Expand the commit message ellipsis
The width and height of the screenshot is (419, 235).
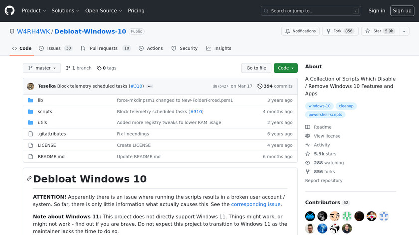pos(150,86)
